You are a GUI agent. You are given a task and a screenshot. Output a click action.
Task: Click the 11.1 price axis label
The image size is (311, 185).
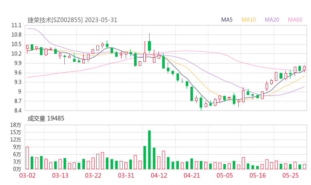[x=16, y=25]
